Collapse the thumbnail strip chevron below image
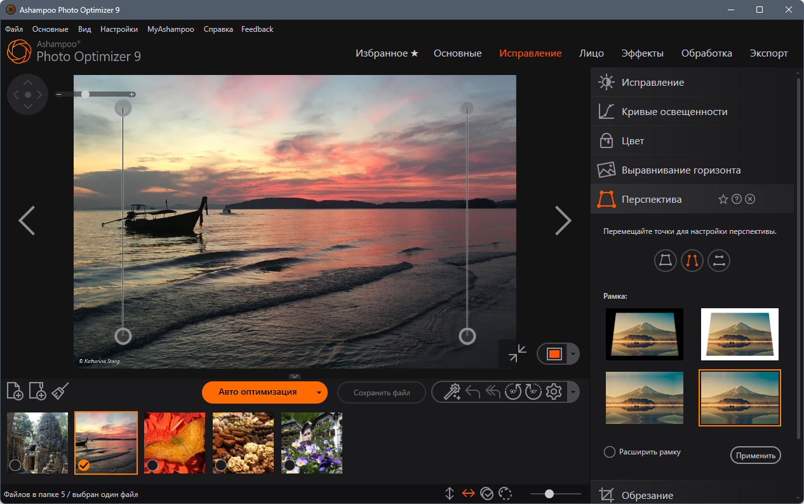804x504 pixels. [x=295, y=376]
